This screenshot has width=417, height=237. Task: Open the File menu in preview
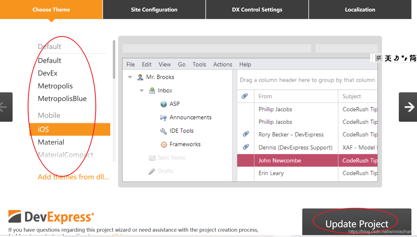[130, 64]
